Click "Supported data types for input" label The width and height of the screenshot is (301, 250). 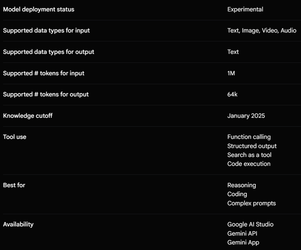point(46,30)
